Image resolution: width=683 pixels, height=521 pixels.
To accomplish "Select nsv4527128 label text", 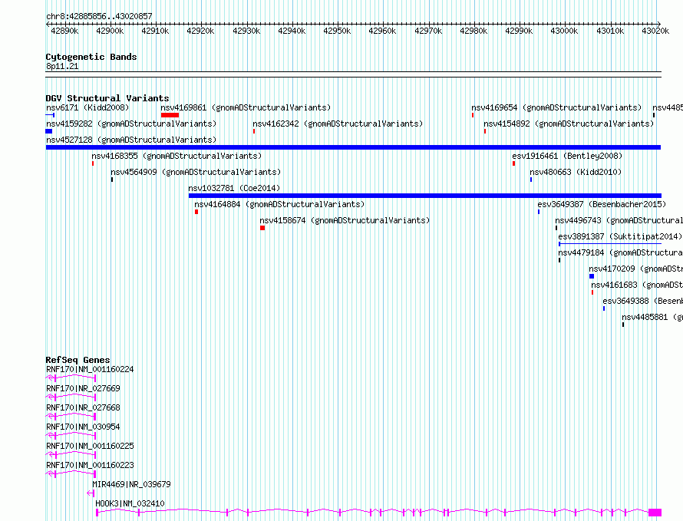I will pyautogui.click(x=131, y=140).
